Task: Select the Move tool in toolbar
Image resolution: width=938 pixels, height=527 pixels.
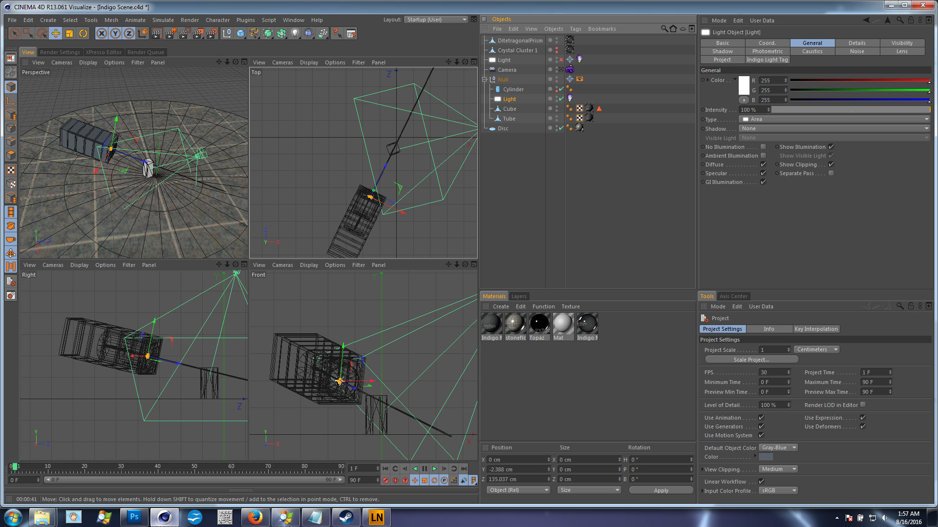Action: [56, 33]
